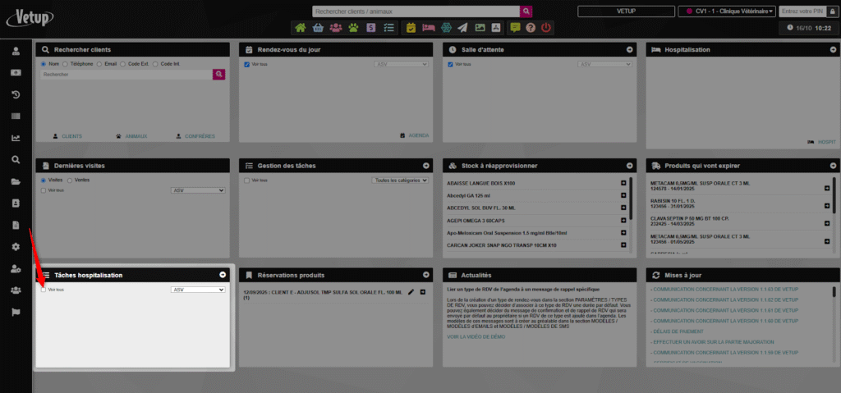Open ASV dropdown in Tâches hospitalisation

point(197,290)
